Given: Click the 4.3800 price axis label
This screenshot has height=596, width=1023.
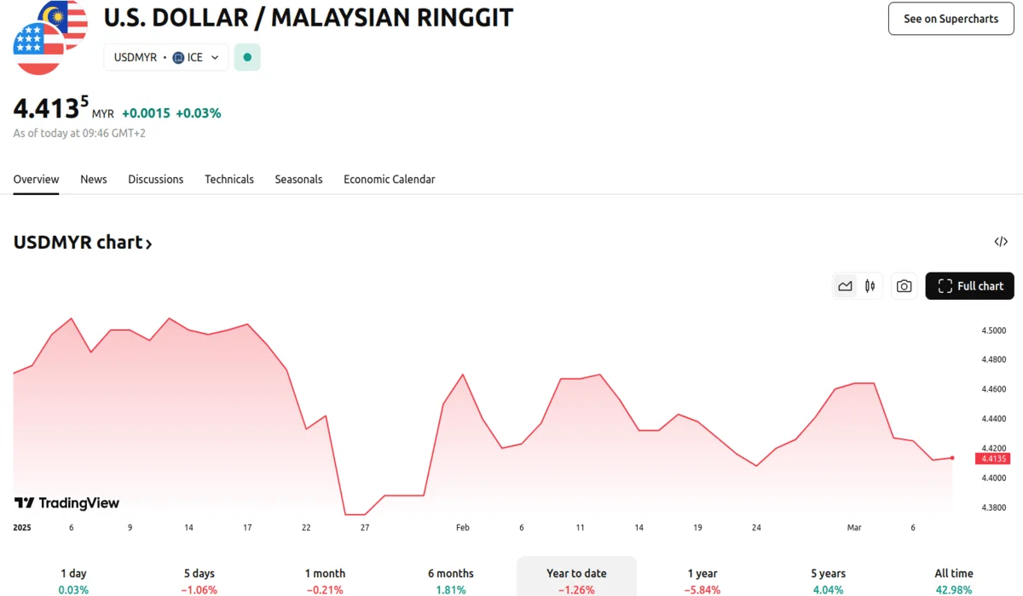Looking at the screenshot, I should click(x=994, y=507).
